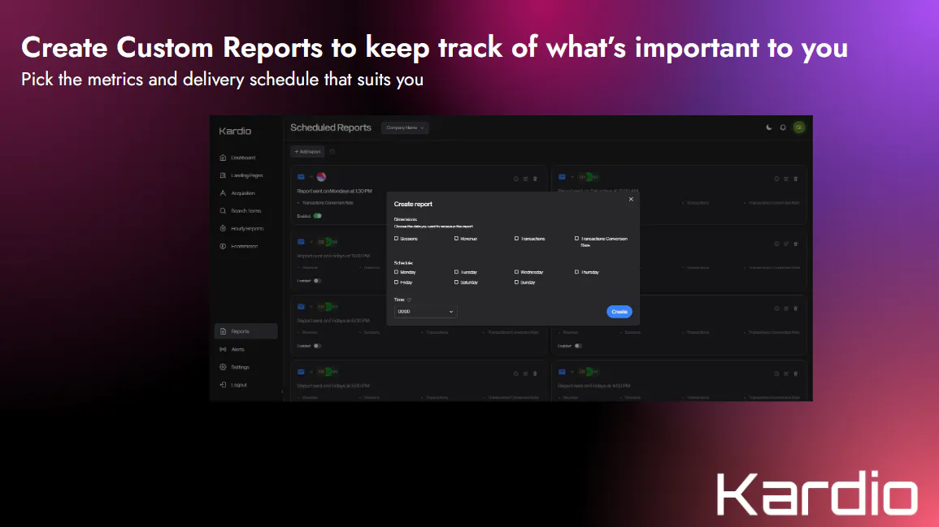The image size is (939, 527).
Task: Close the Create report dialog
Action: click(631, 199)
